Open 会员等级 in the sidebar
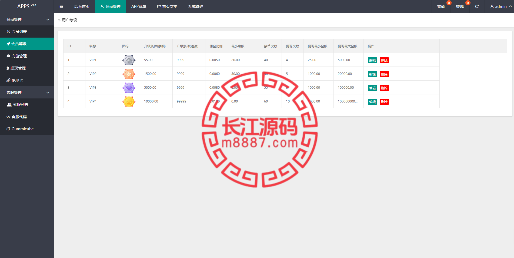Screen dimensions: 514x258 [27, 44]
